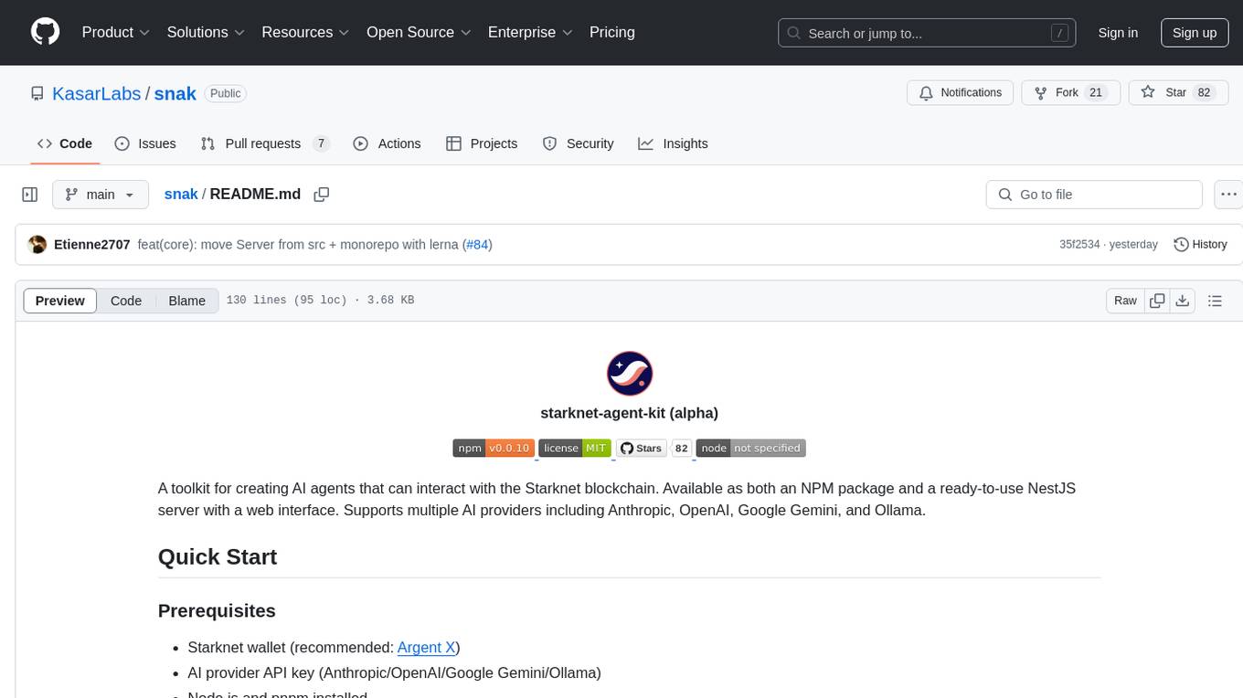Switch to the Pull requests tab
Screen dimensions: 1243x698
point(264,143)
